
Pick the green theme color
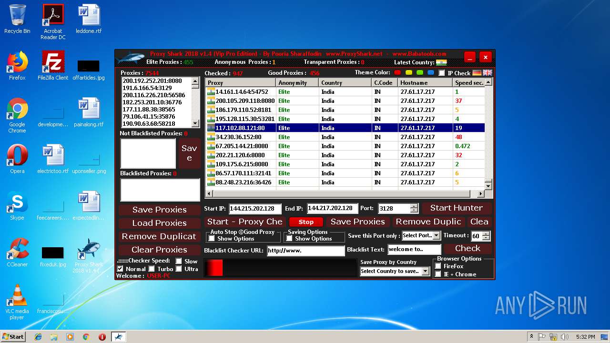(x=420, y=73)
